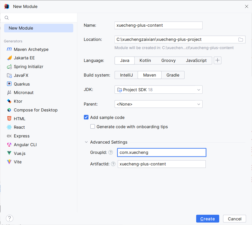Click the Compose for Desktop icon
The image size is (252, 225).
tap(9, 110)
